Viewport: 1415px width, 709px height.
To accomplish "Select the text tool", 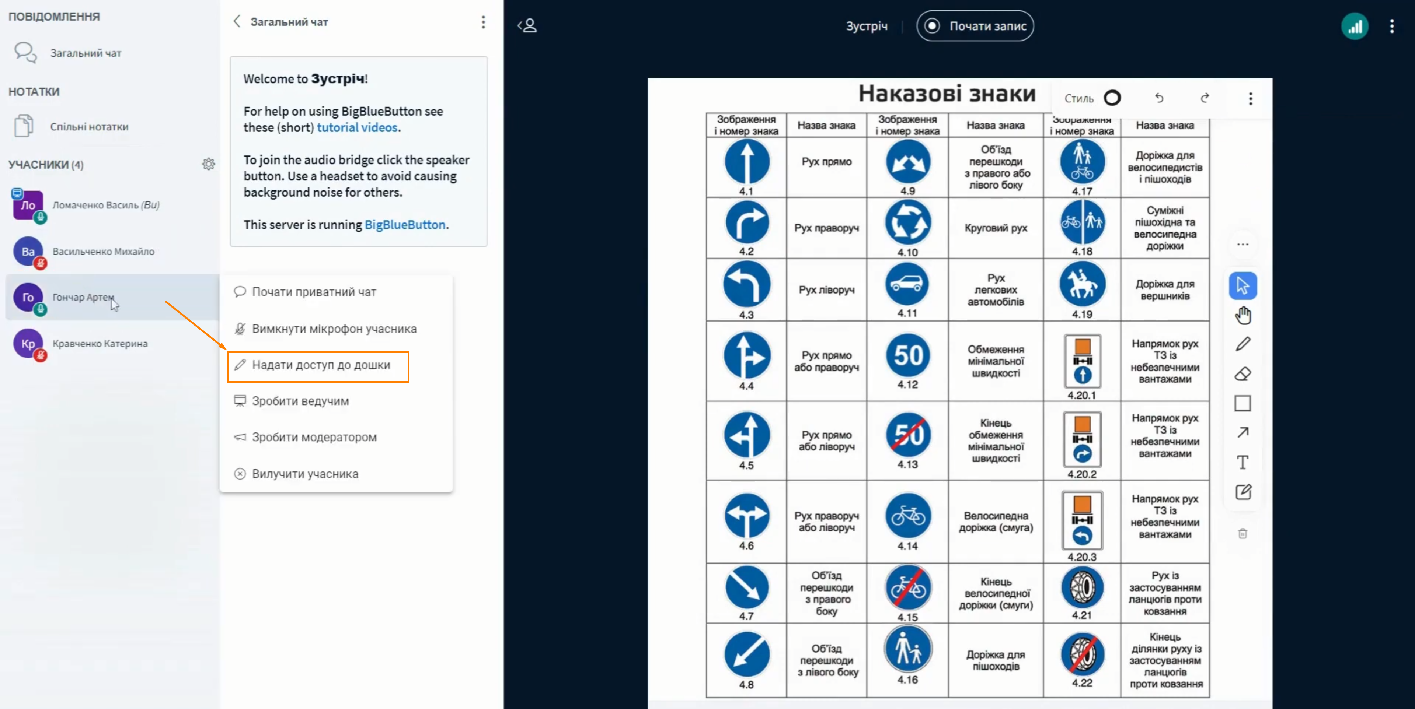I will (x=1243, y=462).
